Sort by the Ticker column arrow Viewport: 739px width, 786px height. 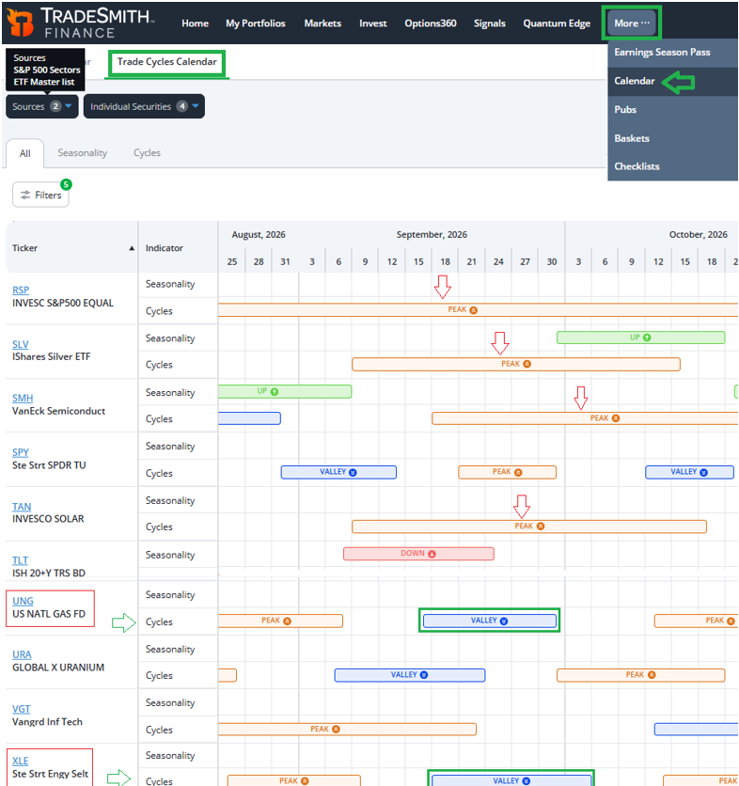[x=132, y=248]
